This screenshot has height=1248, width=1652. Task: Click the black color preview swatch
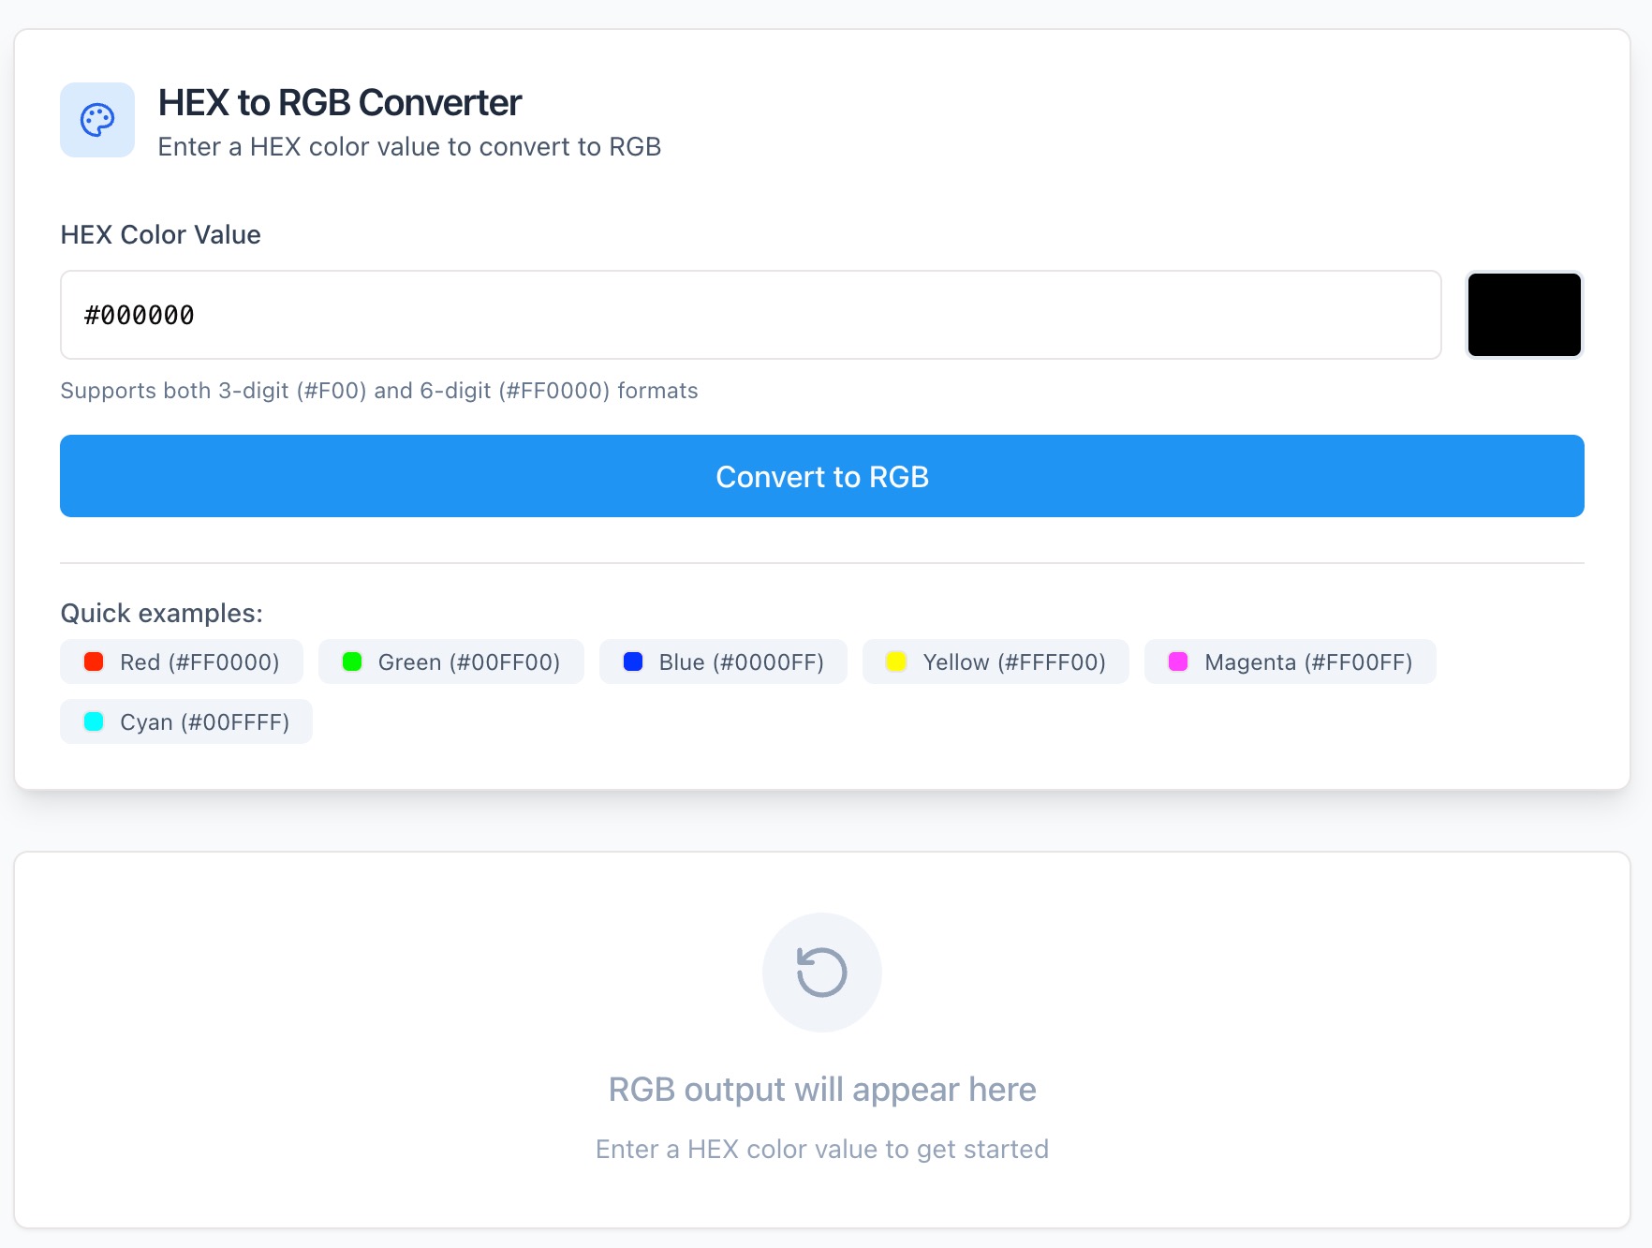tap(1524, 315)
